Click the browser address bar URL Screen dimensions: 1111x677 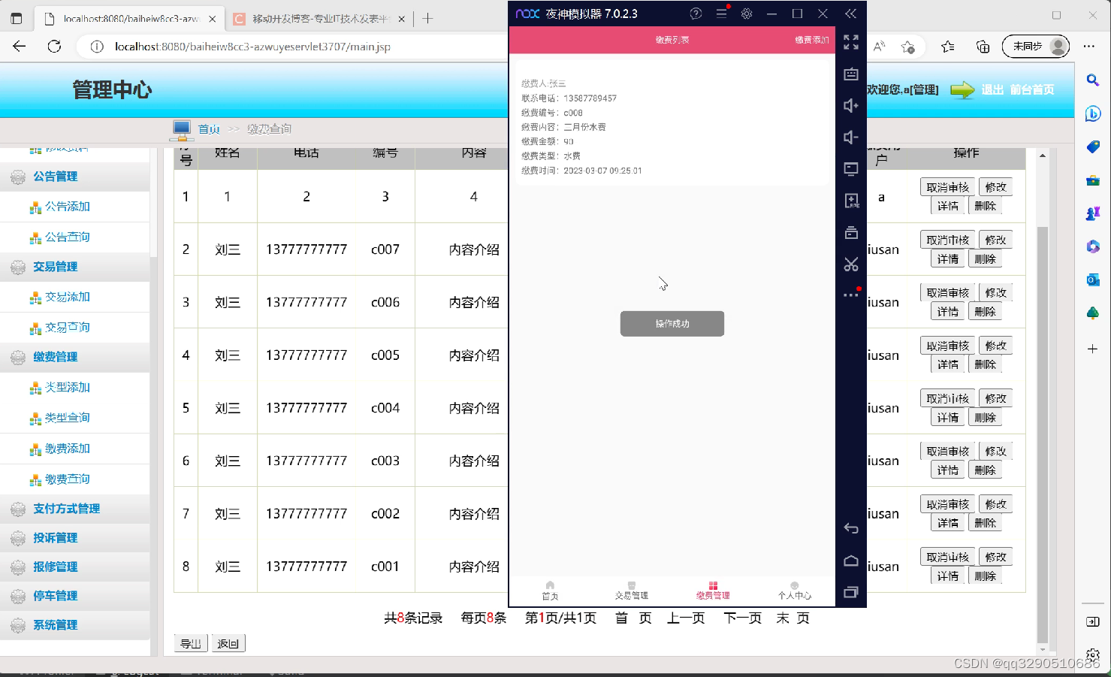point(252,47)
